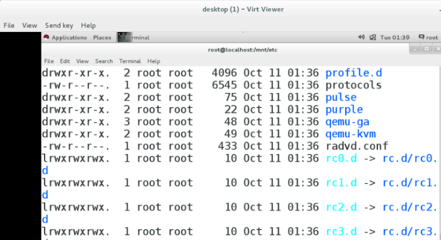Click the rc2.d symlink name
The height and width of the screenshot is (240, 441).
(341, 208)
